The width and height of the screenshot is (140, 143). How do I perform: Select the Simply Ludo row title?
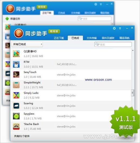click(x=31, y=93)
